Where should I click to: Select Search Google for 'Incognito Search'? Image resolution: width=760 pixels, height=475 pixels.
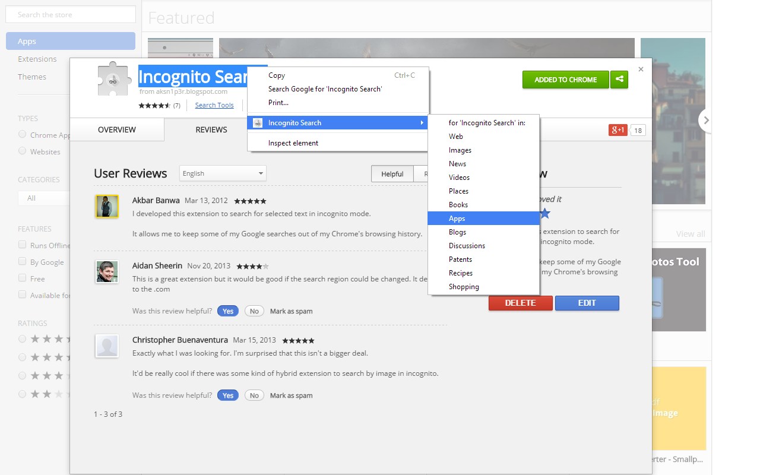point(338,89)
